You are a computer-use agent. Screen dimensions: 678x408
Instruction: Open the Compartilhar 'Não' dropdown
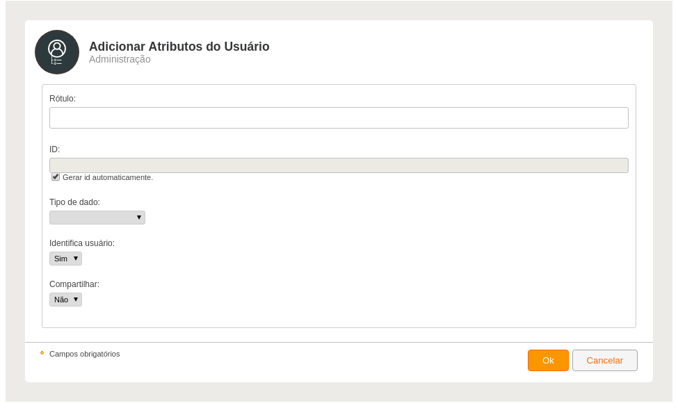point(66,300)
